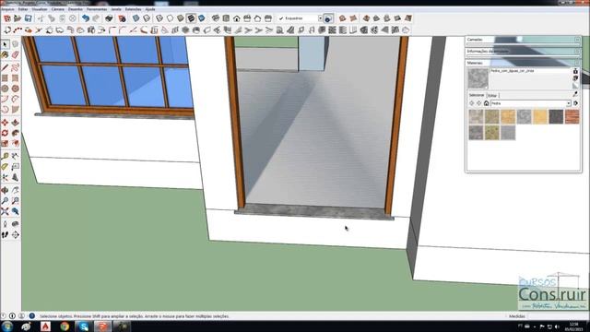Open the Arquivo menu
The width and height of the screenshot is (590, 332).
[7, 9]
